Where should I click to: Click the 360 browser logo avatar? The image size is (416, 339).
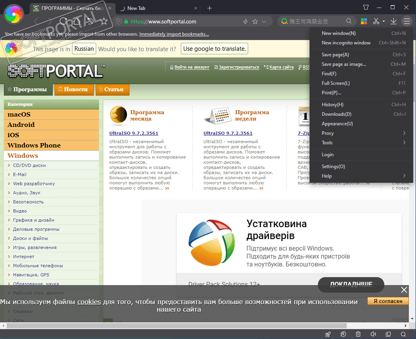(14, 14)
